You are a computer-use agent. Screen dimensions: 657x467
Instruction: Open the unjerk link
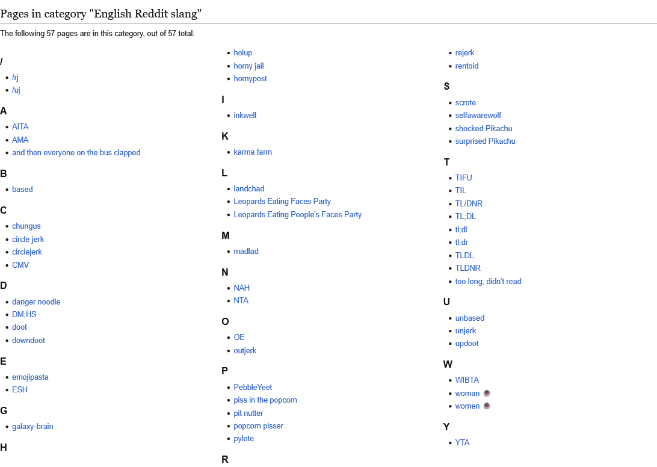point(466,331)
